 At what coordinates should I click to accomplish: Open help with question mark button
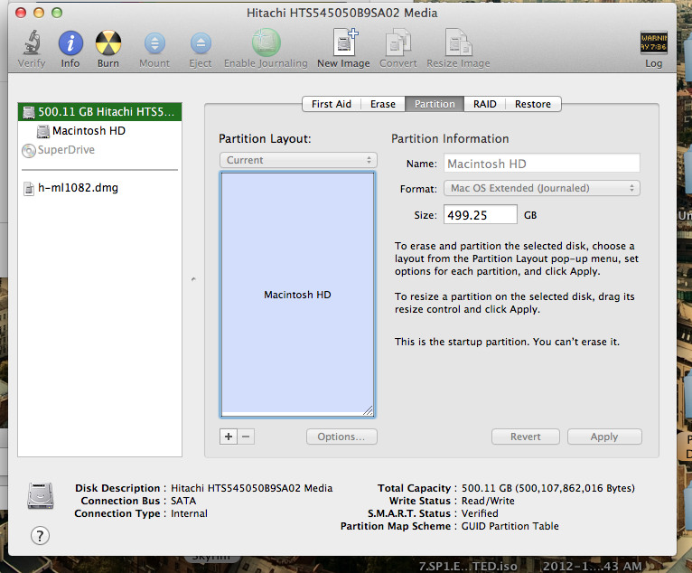click(x=40, y=536)
